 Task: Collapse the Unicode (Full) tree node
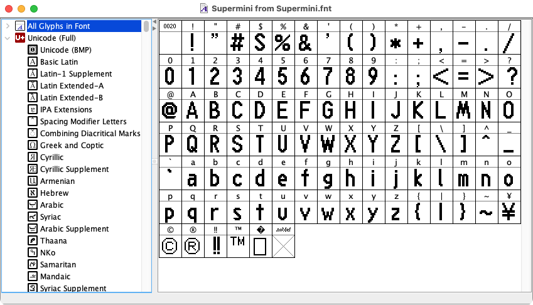(x=8, y=38)
